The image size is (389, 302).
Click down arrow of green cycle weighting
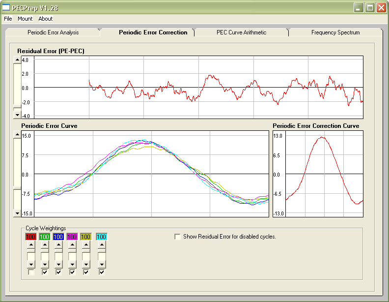[45, 265]
